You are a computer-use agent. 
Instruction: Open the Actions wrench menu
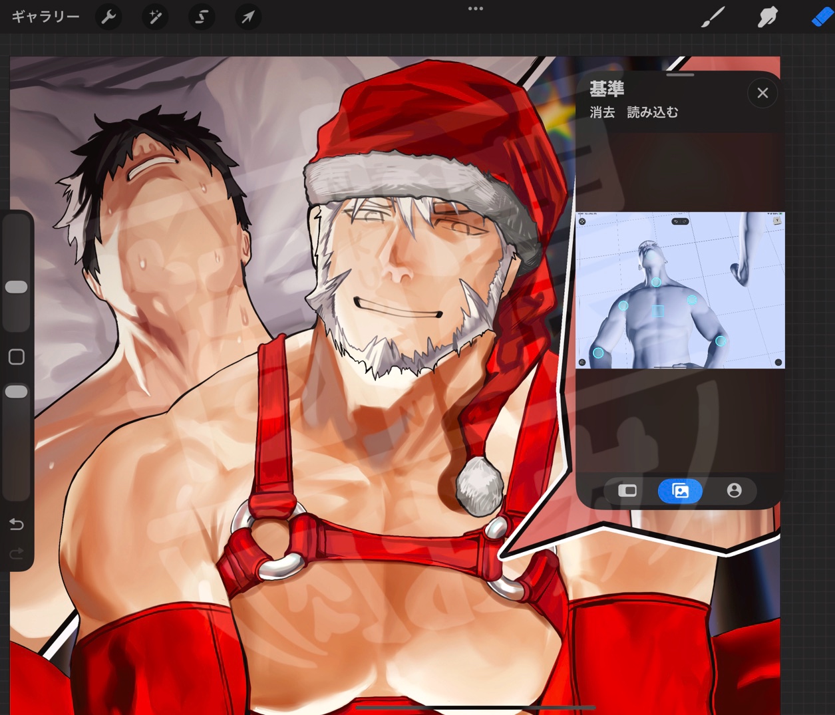click(x=108, y=17)
